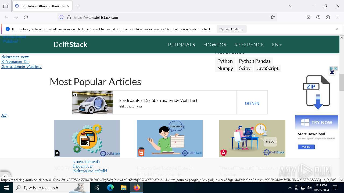Bookmark this page with the star icon

click(273, 17)
